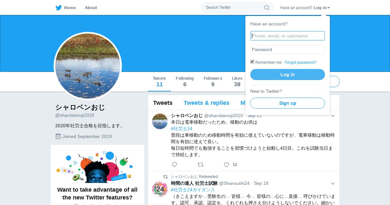
Task: Click the first tweet's author avatar
Action: tap(160, 121)
